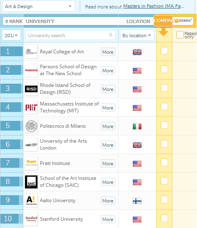The height and width of the screenshot is (228, 197).
Task: Open the Royal College of Art name link
Action: click(x=62, y=52)
